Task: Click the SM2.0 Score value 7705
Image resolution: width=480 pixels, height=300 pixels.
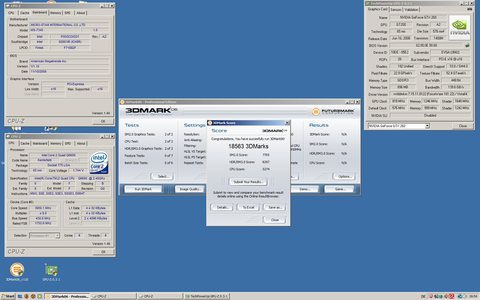Action: 266,155
